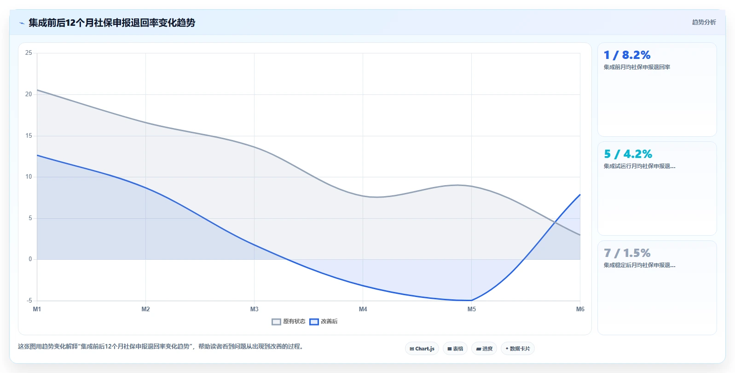Click the 15 y-axis value
This screenshot has height=373, width=735.
click(x=29, y=136)
